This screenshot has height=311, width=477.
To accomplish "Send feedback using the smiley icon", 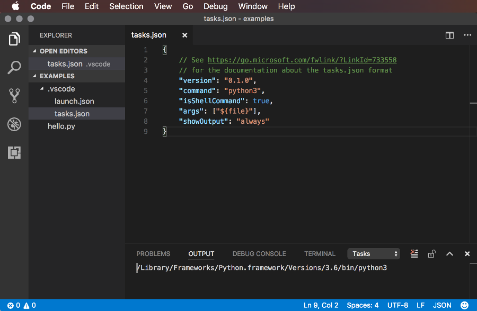I will [x=464, y=305].
